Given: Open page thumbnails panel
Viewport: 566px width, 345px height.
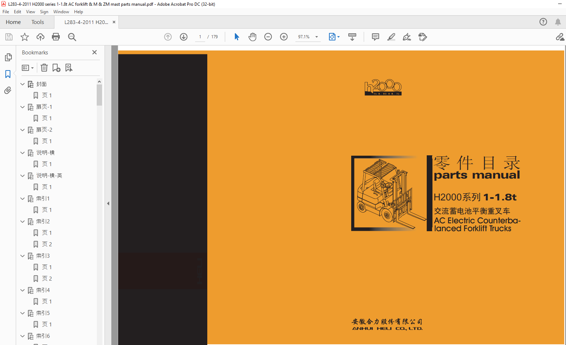Looking at the screenshot, I should pyautogui.click(x=8, y=57).
